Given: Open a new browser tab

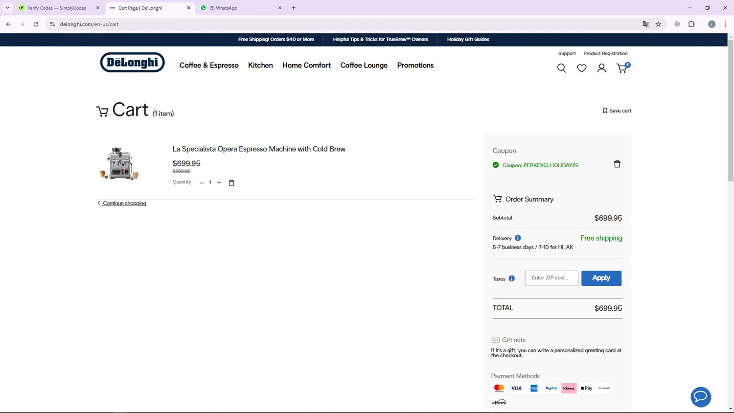Looking at the screenshot, I should pos(294,8).
